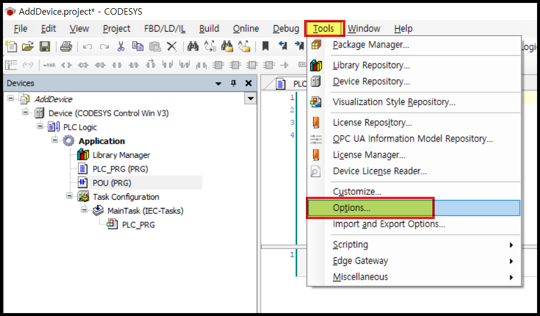Open the File menu

click(21, 29)
